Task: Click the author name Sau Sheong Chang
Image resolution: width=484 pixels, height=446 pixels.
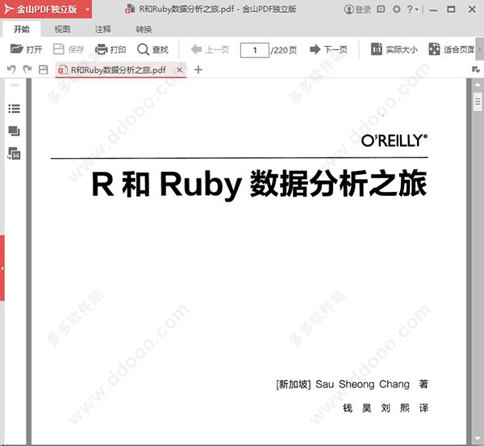Action: [x=362, y=384]
